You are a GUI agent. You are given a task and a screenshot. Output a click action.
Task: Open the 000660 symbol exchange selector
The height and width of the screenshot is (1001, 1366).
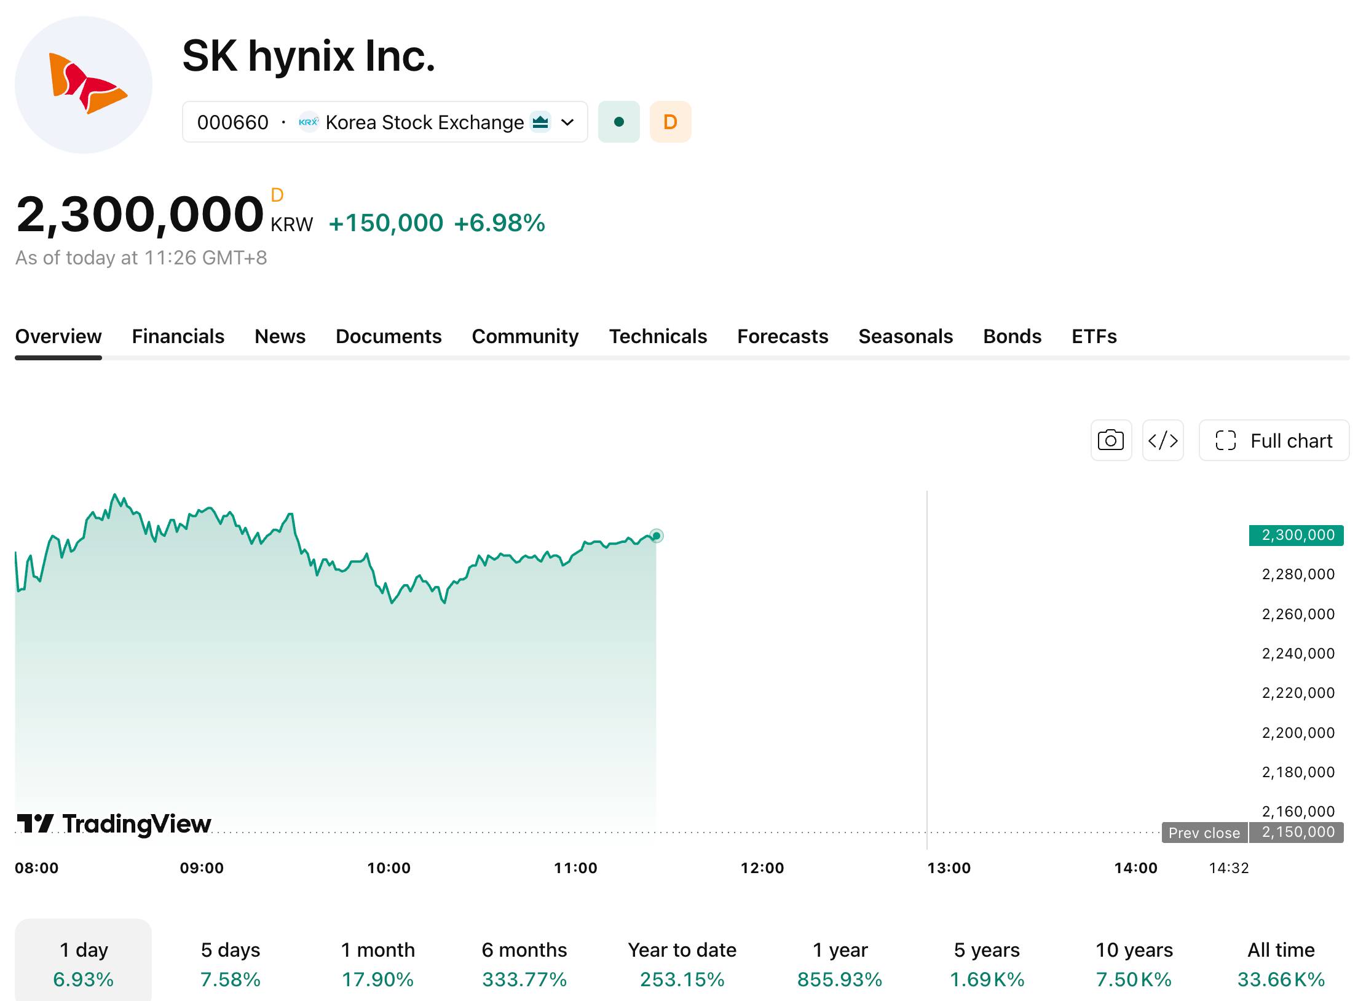coord(385,122)
